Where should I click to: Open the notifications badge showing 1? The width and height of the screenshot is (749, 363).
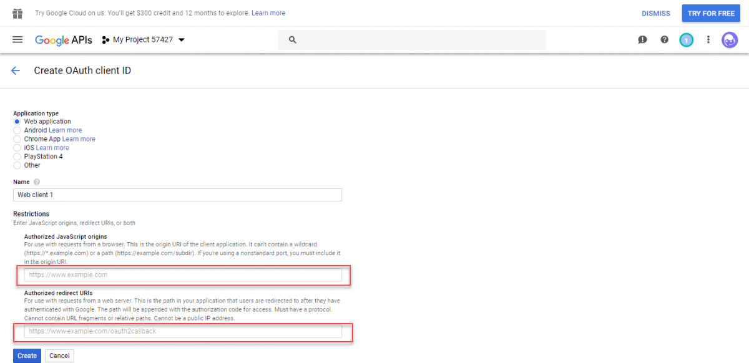tap(686, 40)
